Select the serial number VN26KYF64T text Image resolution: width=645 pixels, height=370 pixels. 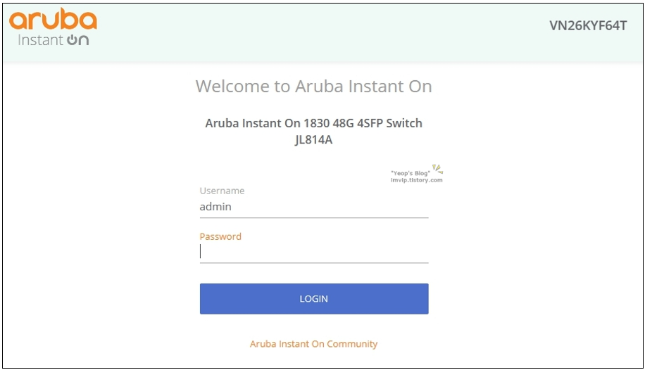point(588,26)
